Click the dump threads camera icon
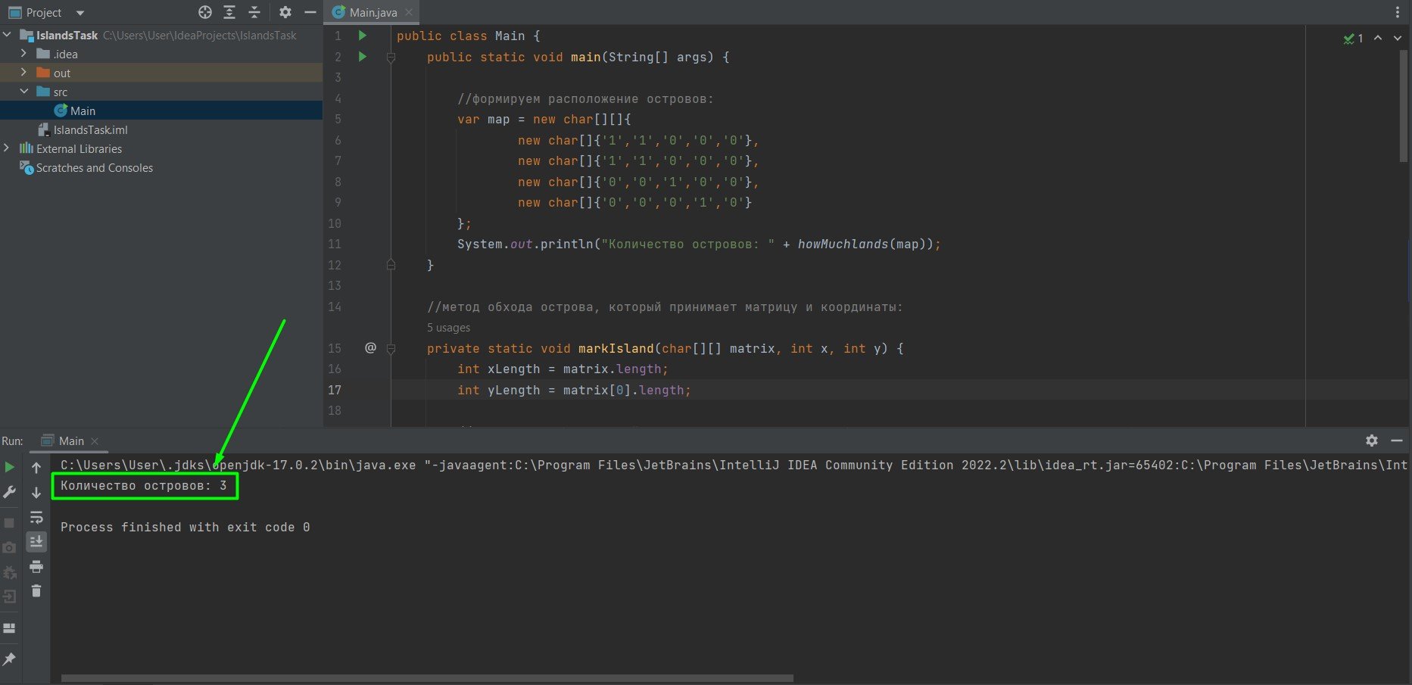Image resolution: width=1412 pixels, height=685 pixels. coord(10,548)
